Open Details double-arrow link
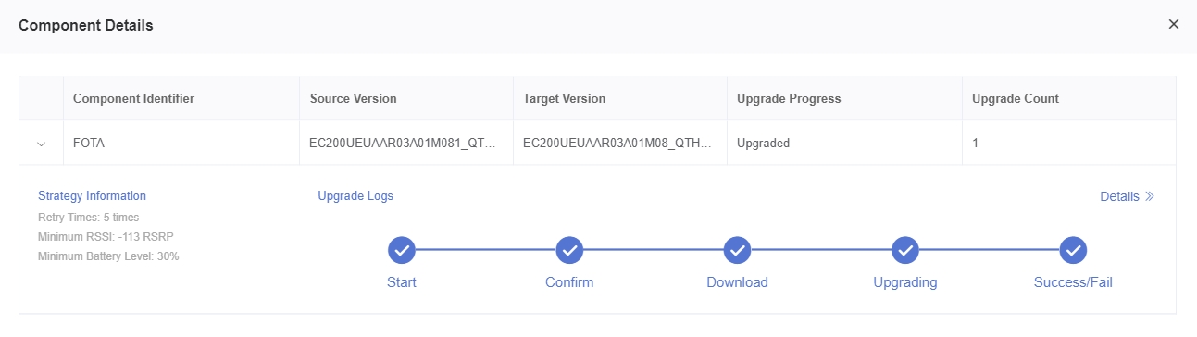Screen dimensions: 1197x337 click(x=1127, y=196)
